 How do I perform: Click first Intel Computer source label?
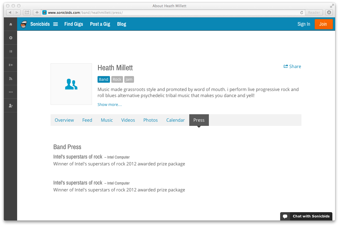(x=119, y=157)
